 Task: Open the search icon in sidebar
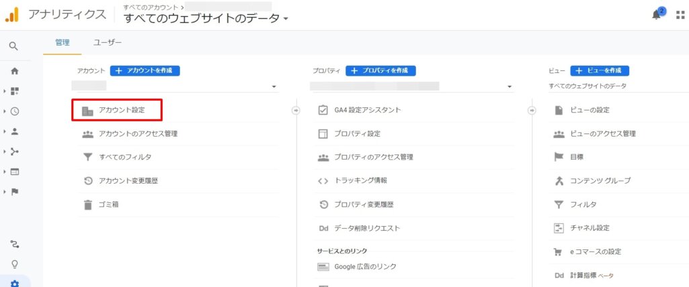[13, 46]
